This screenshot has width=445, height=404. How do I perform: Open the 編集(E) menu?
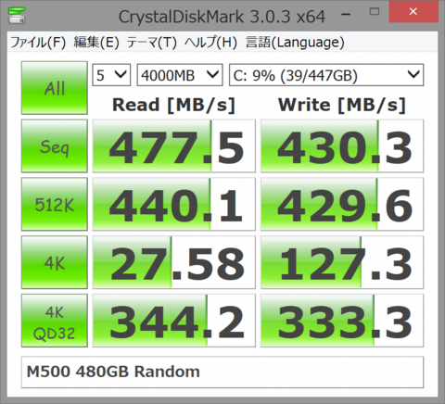click(96, 43)
